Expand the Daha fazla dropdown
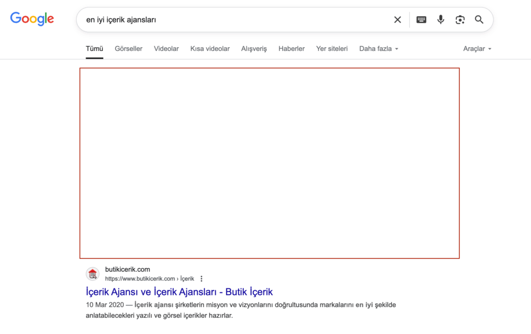This screenshot has width=531, height=334. pos(379,48)
